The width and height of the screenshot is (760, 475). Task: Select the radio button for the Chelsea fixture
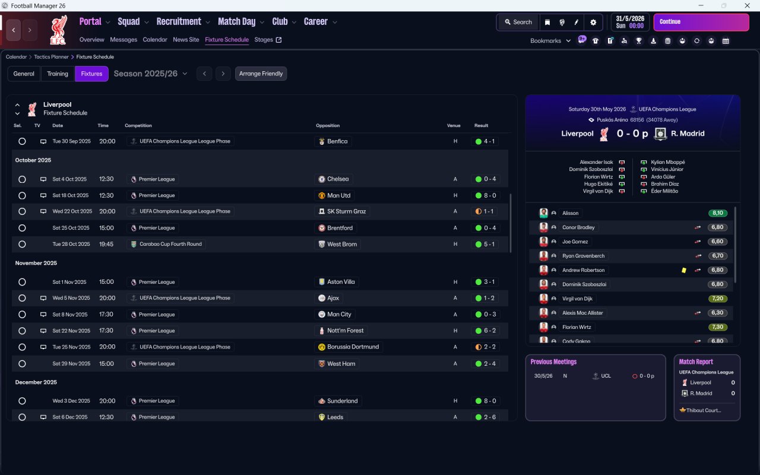click(22, 179)
